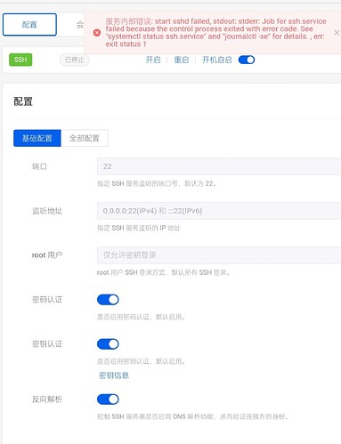Click the 密码认证 label
The image size is (341, 444).
pyautogui.click(x=47, y=300)
